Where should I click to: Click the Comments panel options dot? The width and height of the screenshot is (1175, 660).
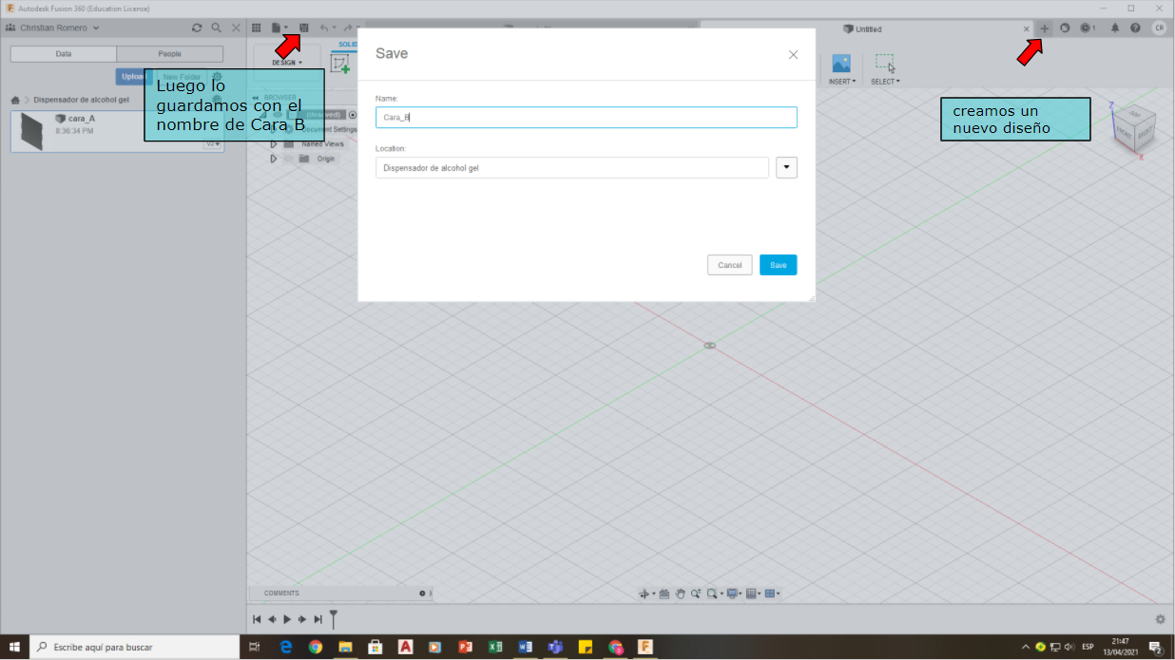[422, 594]
